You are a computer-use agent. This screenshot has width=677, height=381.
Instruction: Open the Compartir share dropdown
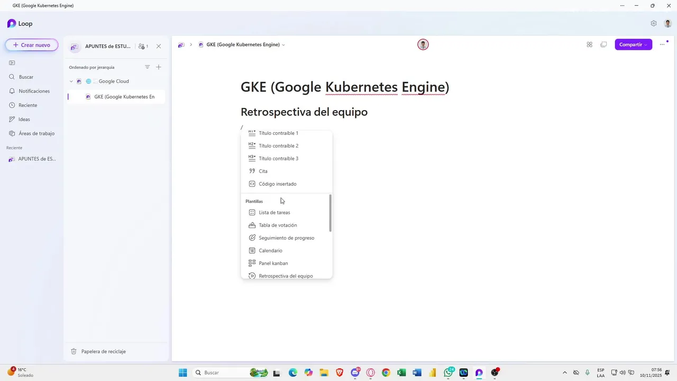[633, 45]
